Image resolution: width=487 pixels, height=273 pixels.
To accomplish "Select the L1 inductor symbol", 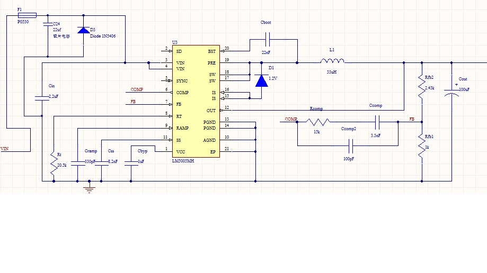I will coord(332,60).
